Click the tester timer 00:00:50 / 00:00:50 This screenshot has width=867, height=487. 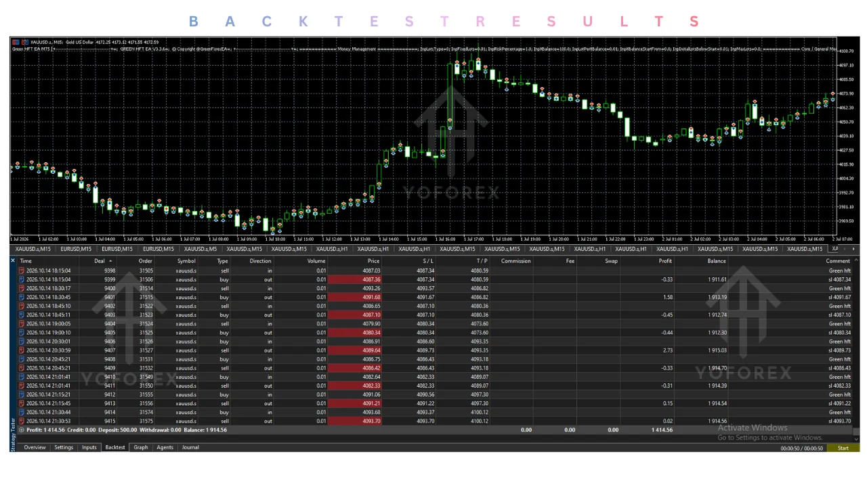(801, 448)
